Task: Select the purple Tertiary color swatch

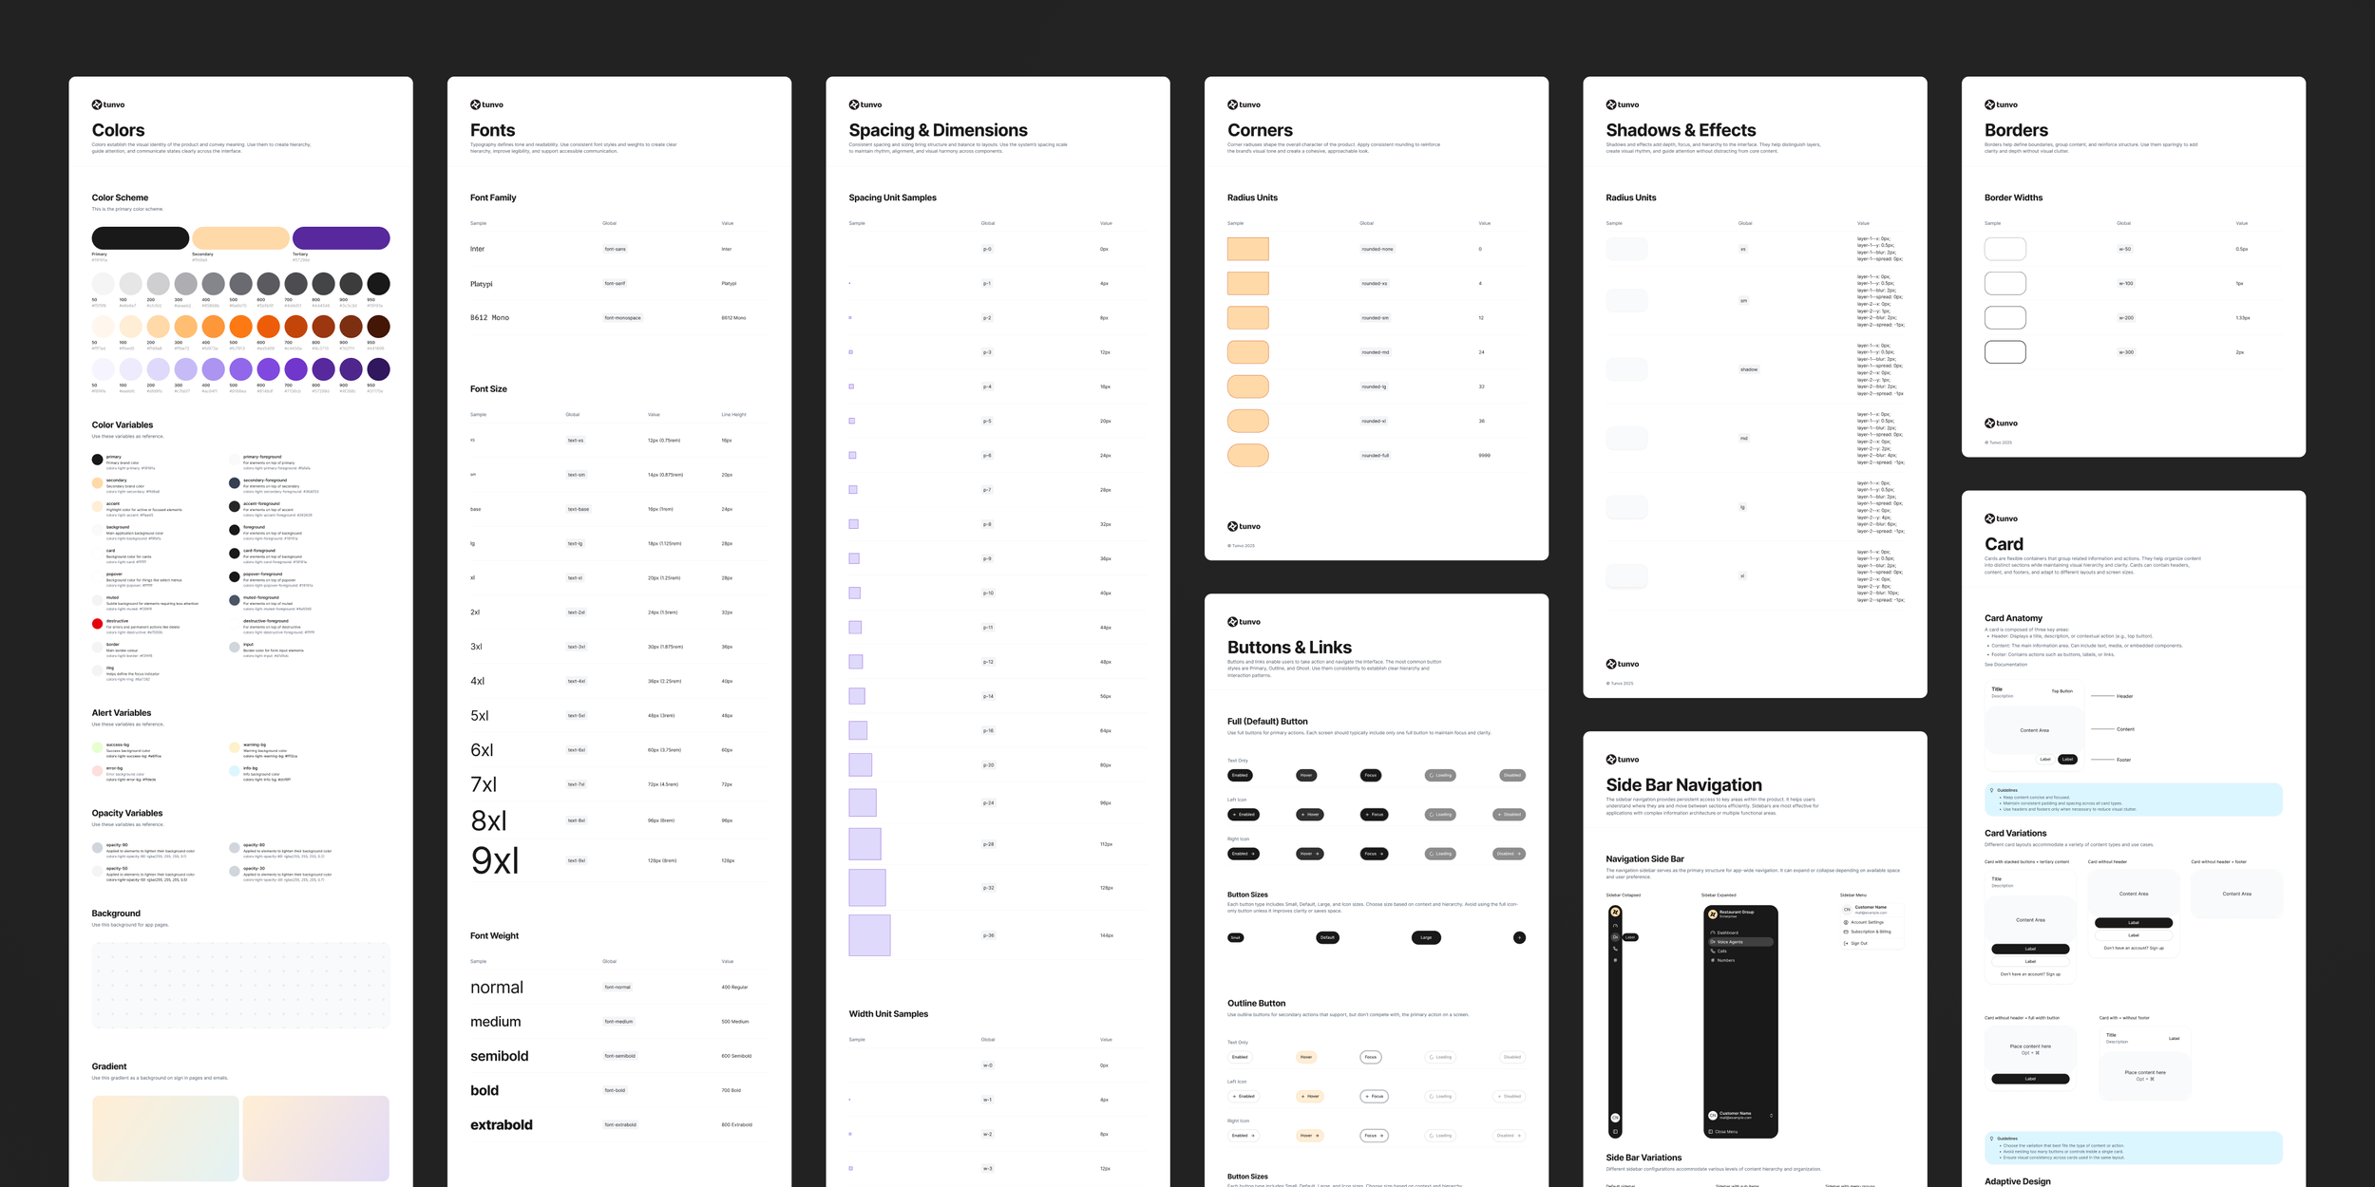Action: (x=341, y=237)
